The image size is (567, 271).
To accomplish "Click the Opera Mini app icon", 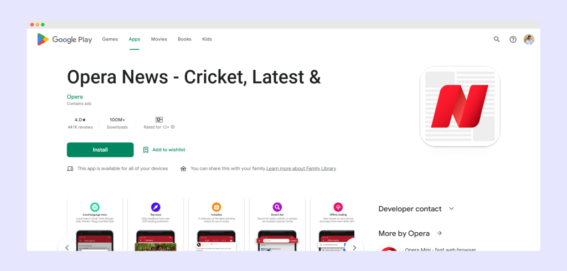I will [x=389, y=248].
